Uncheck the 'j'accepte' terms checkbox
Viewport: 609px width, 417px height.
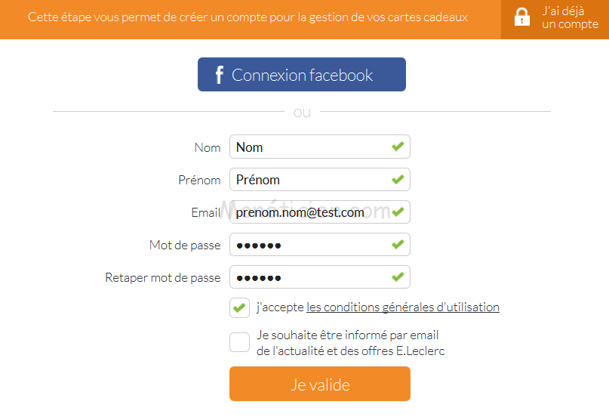[239, 307]
